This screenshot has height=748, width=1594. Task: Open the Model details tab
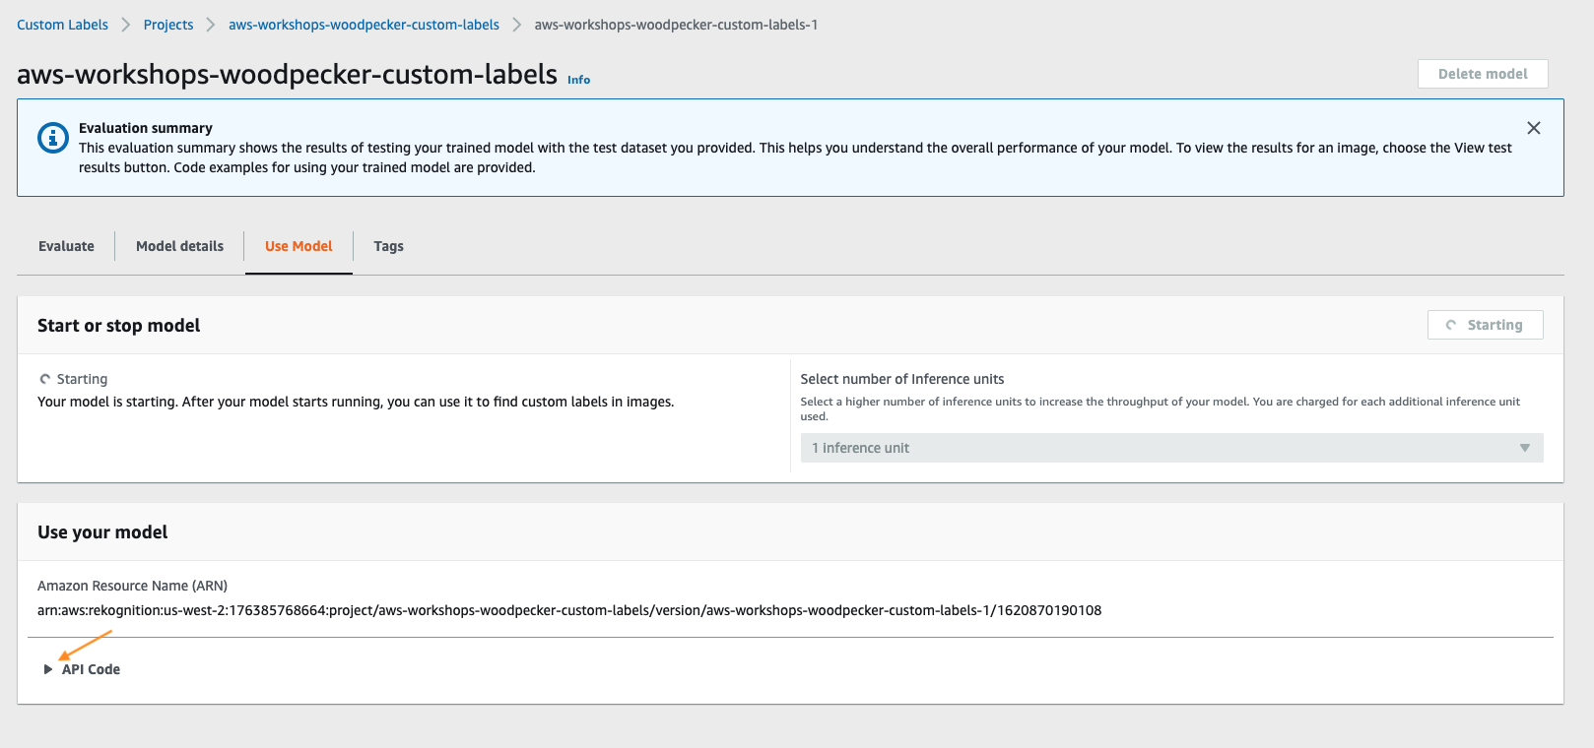[179, 246]
